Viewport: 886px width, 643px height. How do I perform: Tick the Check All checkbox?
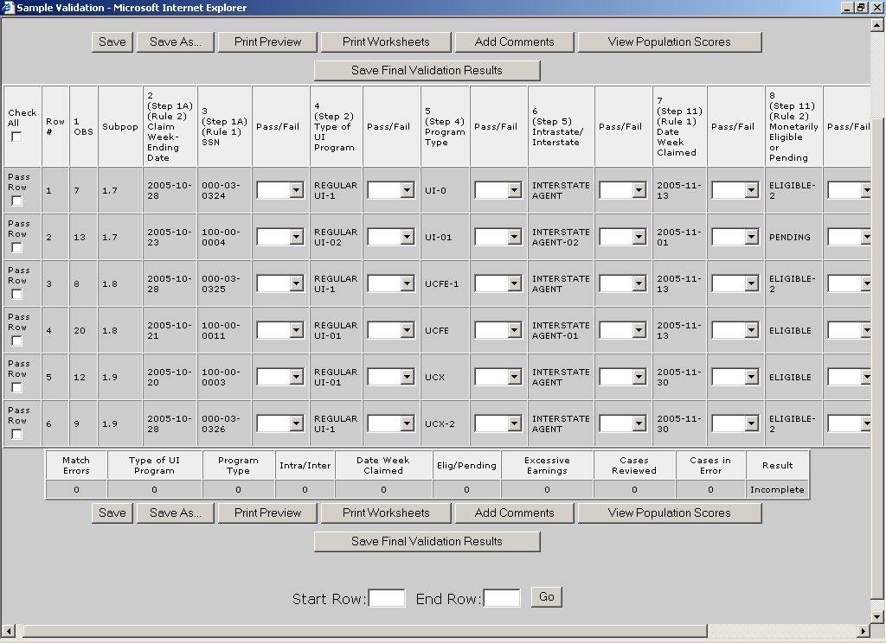pyautogui.click(x=16, y=137)
